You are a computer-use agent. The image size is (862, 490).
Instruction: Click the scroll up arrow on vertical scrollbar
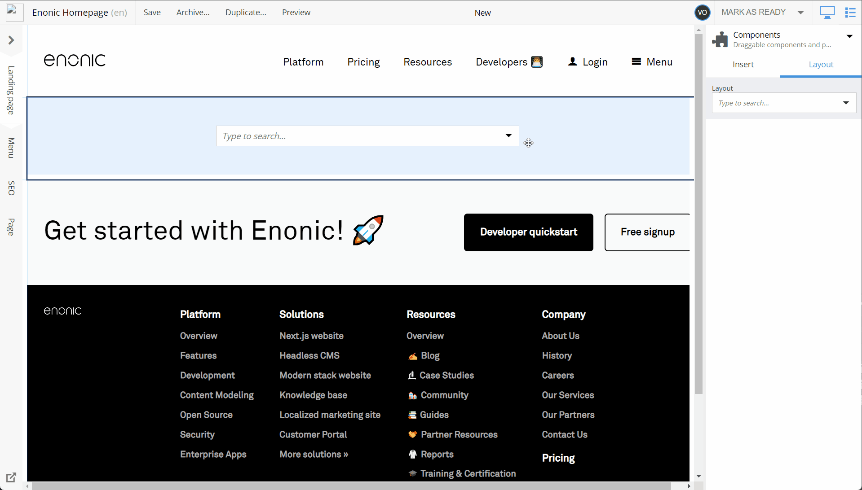[698, 30]
